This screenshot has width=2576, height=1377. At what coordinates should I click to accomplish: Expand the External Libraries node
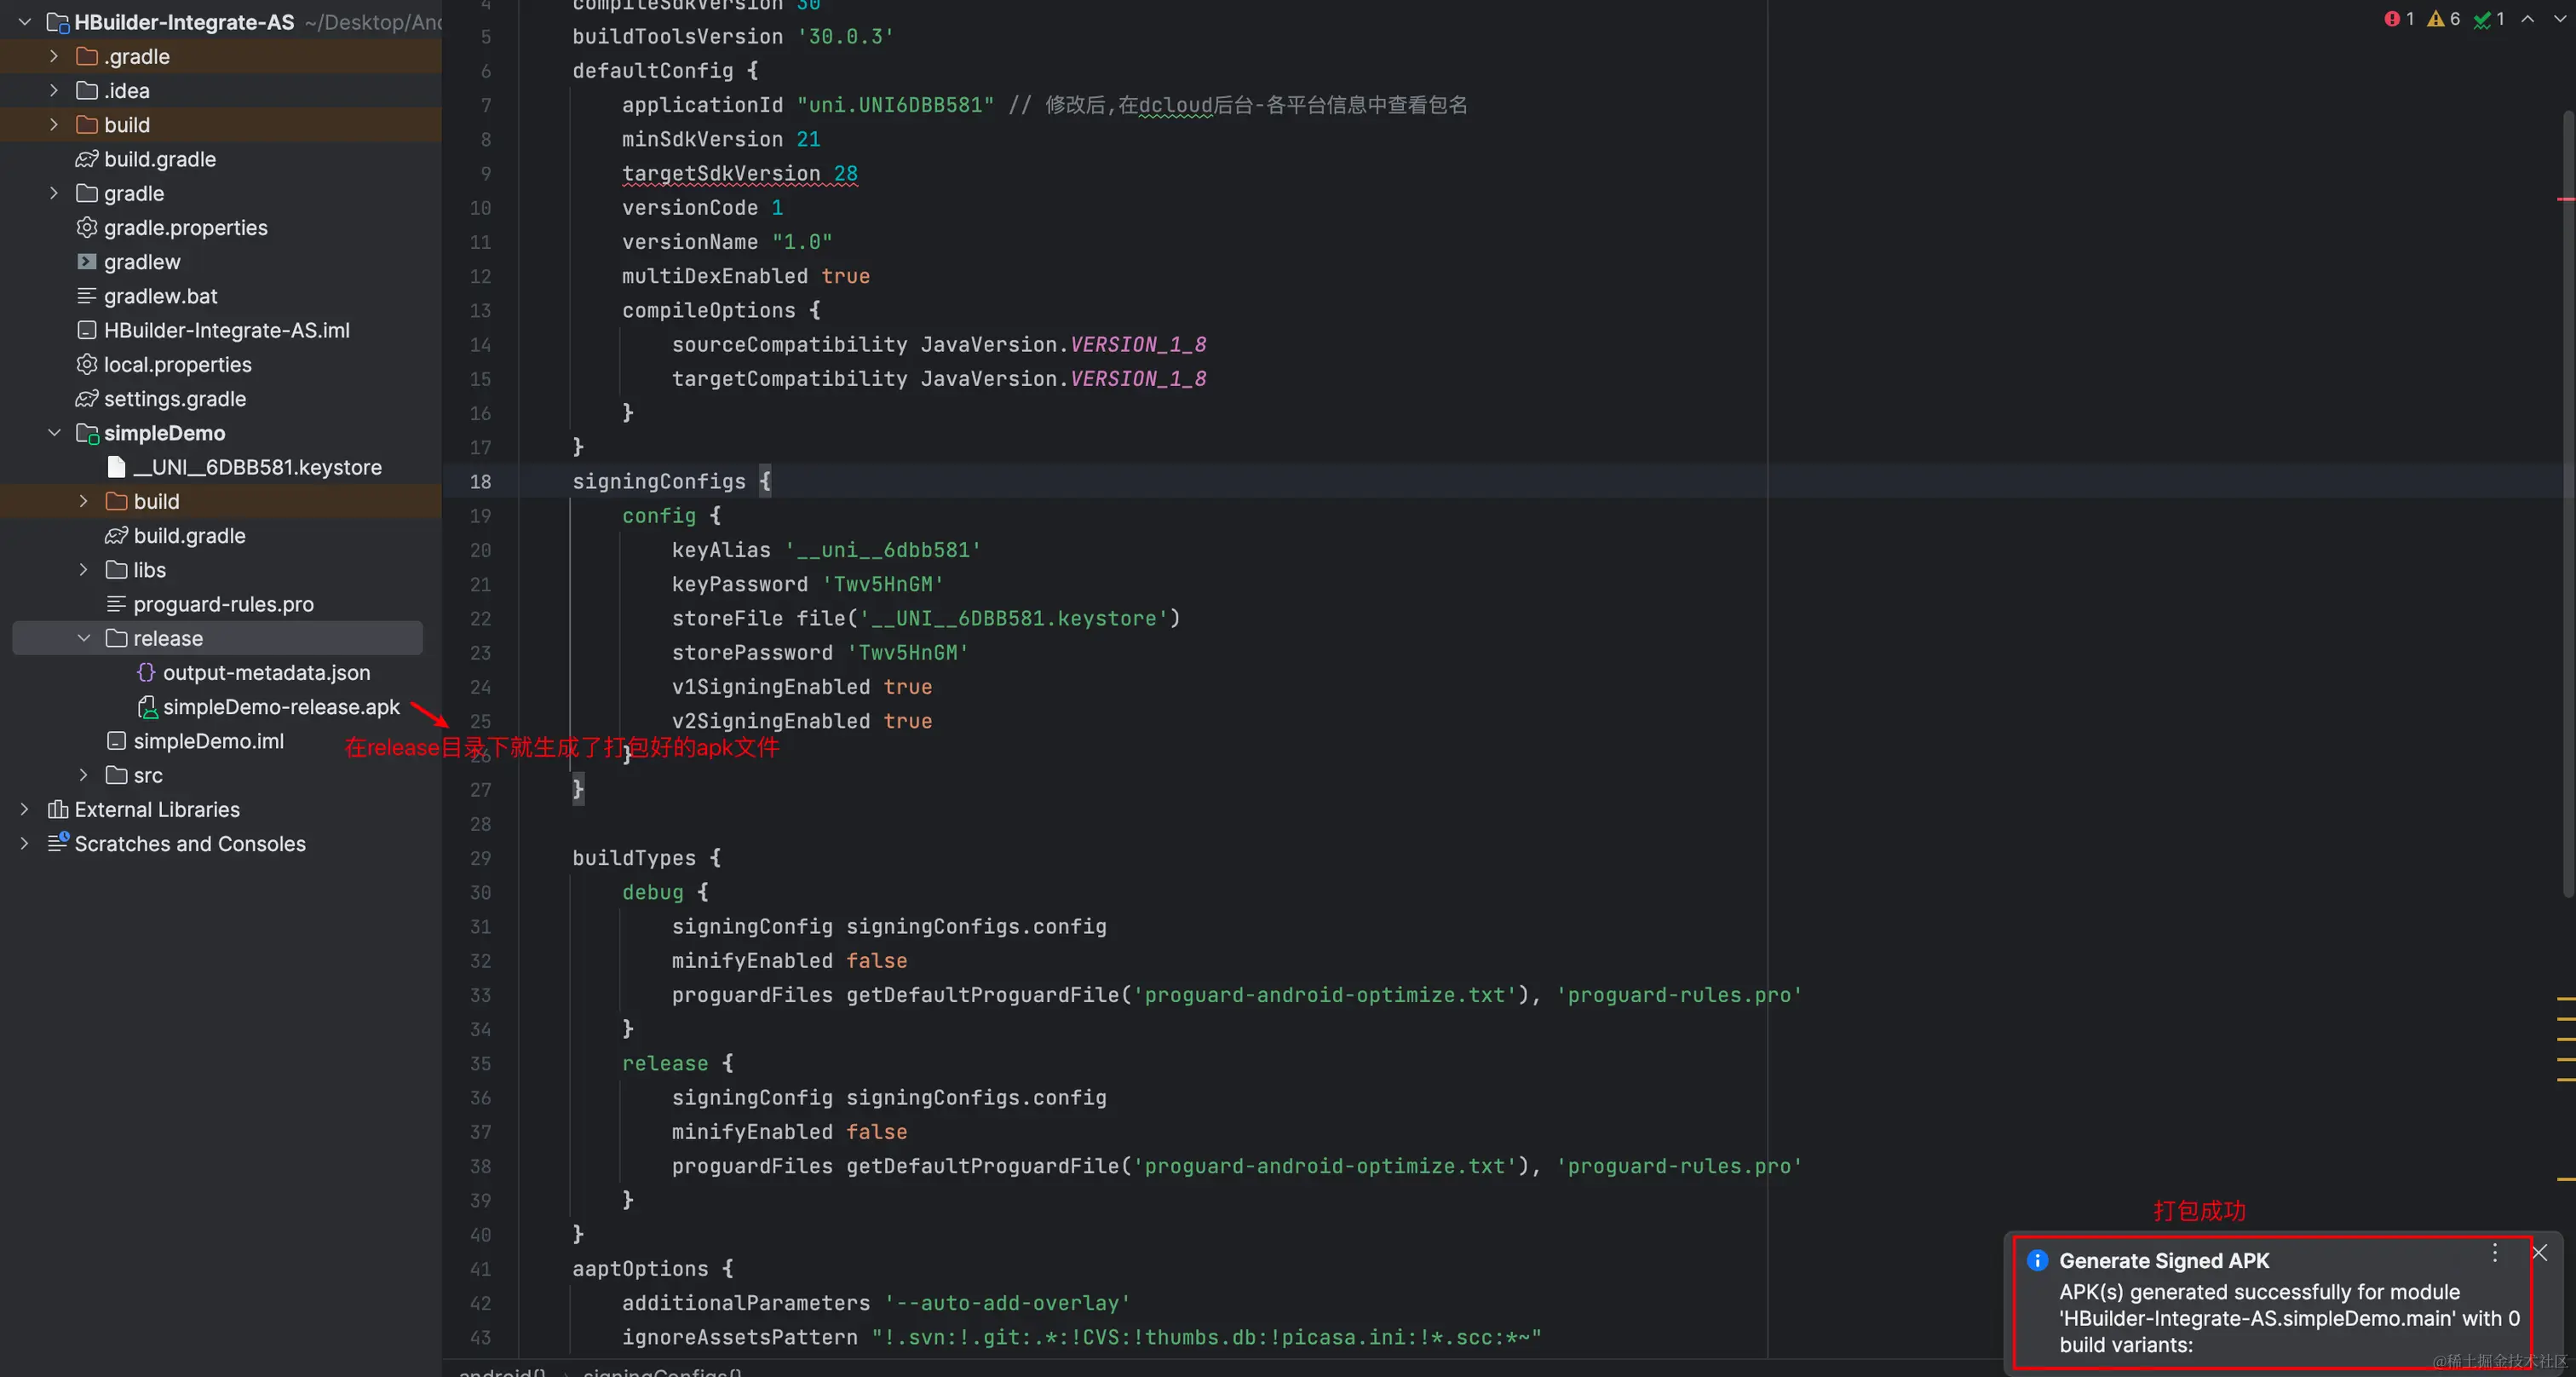(25, 809)
